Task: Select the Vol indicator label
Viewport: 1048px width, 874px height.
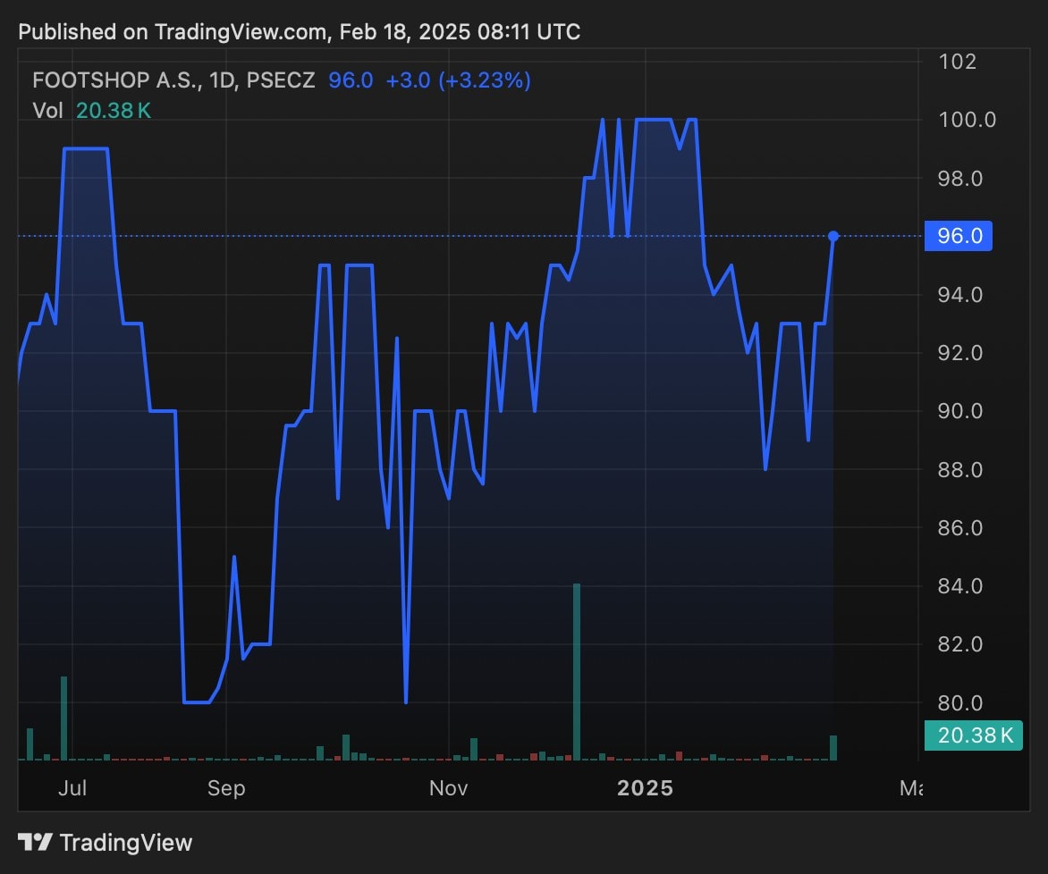Action: pos(47,110)
